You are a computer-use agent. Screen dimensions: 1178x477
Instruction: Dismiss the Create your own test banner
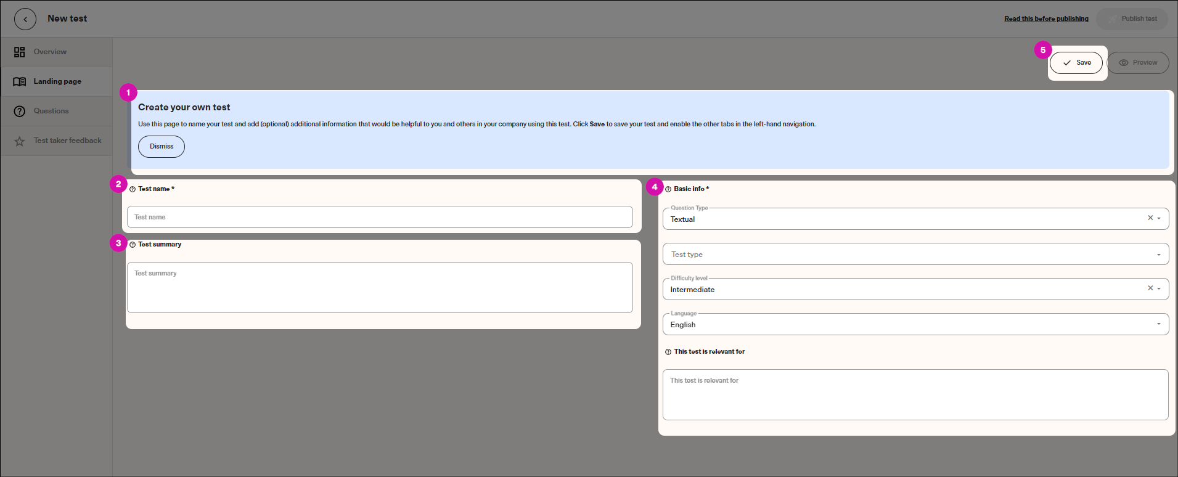[162, 147]
